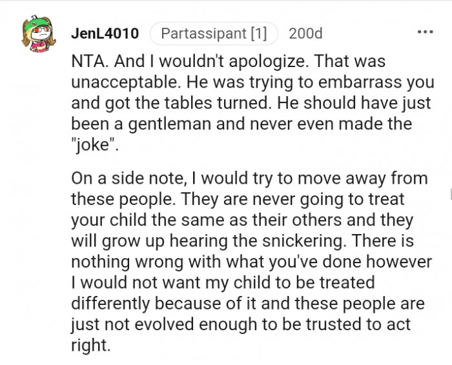Click the scrollbar handle at the right edge
Image resolution: width=452 pixels, height=365 pixels.
449,193
